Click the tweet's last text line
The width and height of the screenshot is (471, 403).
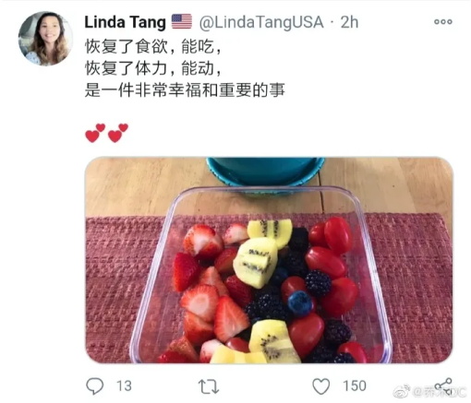click(x=185, y=90)
